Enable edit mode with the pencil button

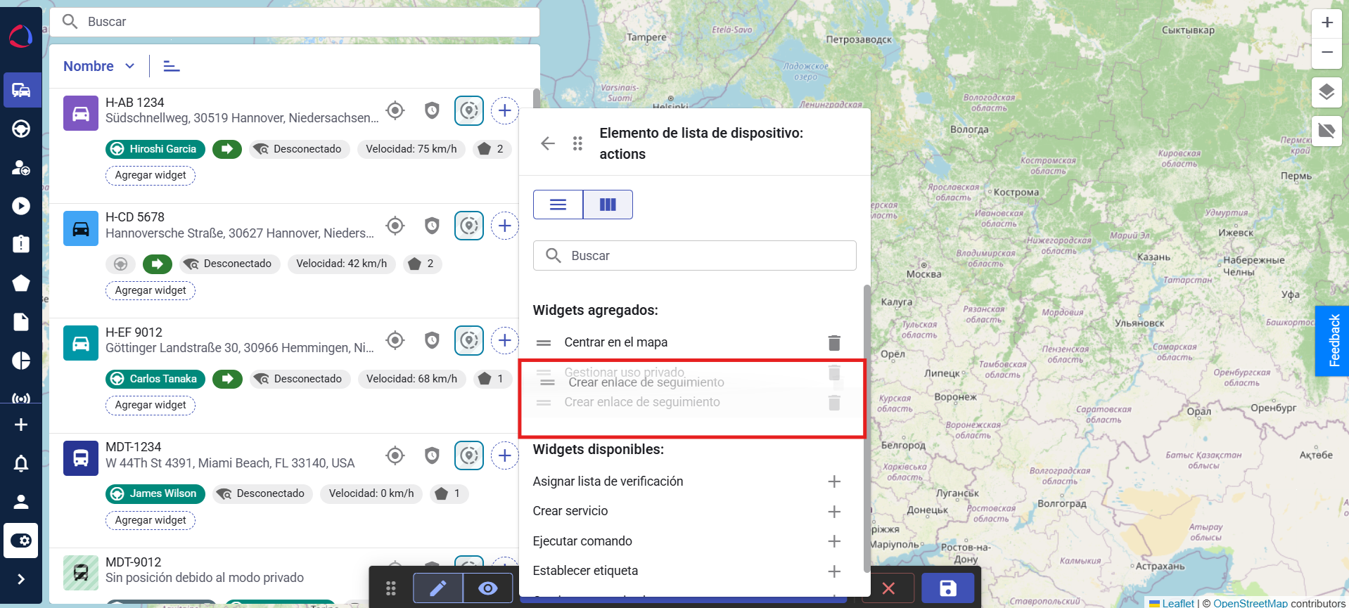438,588
